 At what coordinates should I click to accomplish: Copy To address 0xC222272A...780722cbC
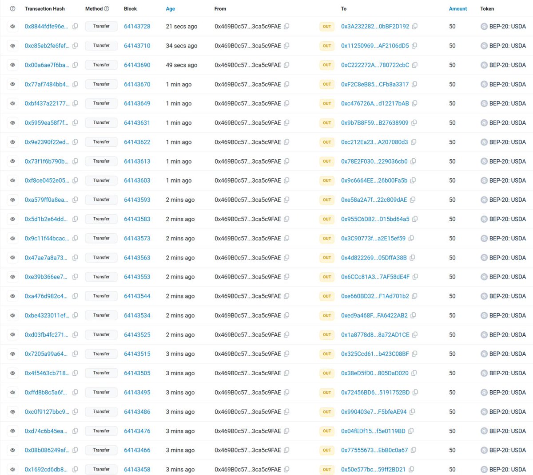click(x=414, y=65)
